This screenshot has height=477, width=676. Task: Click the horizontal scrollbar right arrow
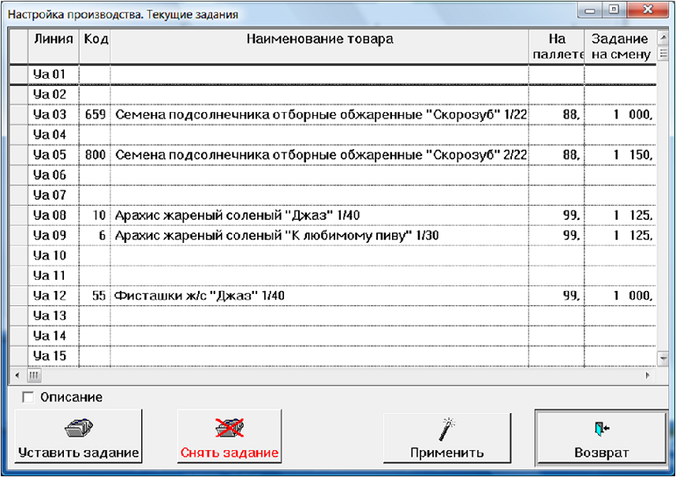[x=648, y=375]
